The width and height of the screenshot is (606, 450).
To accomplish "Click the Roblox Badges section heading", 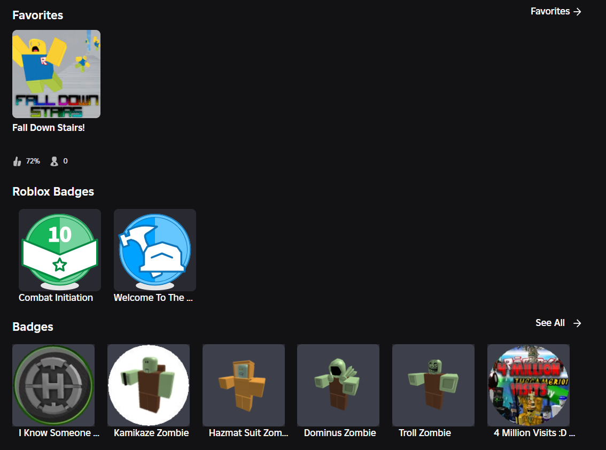I will [x=53, y=192].
